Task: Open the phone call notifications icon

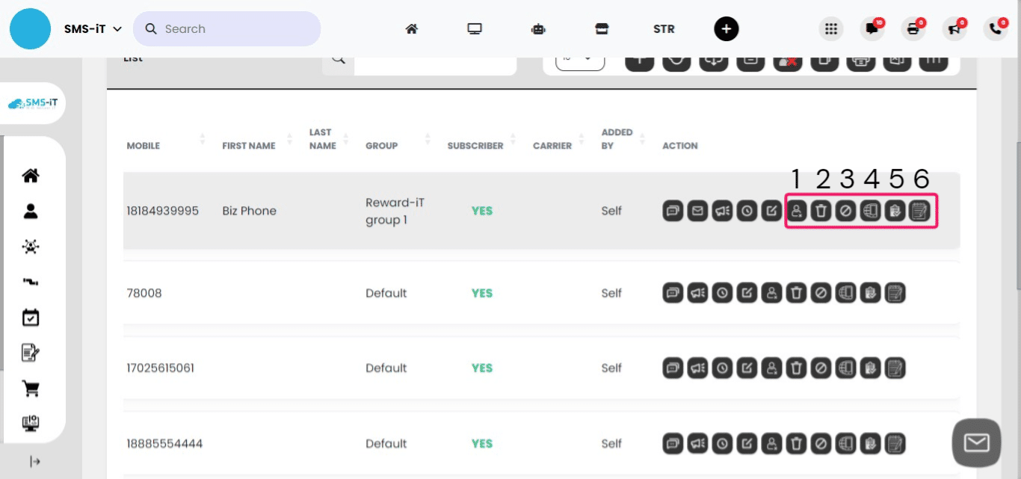Action: pyautogui.click(x=996, y=29)
